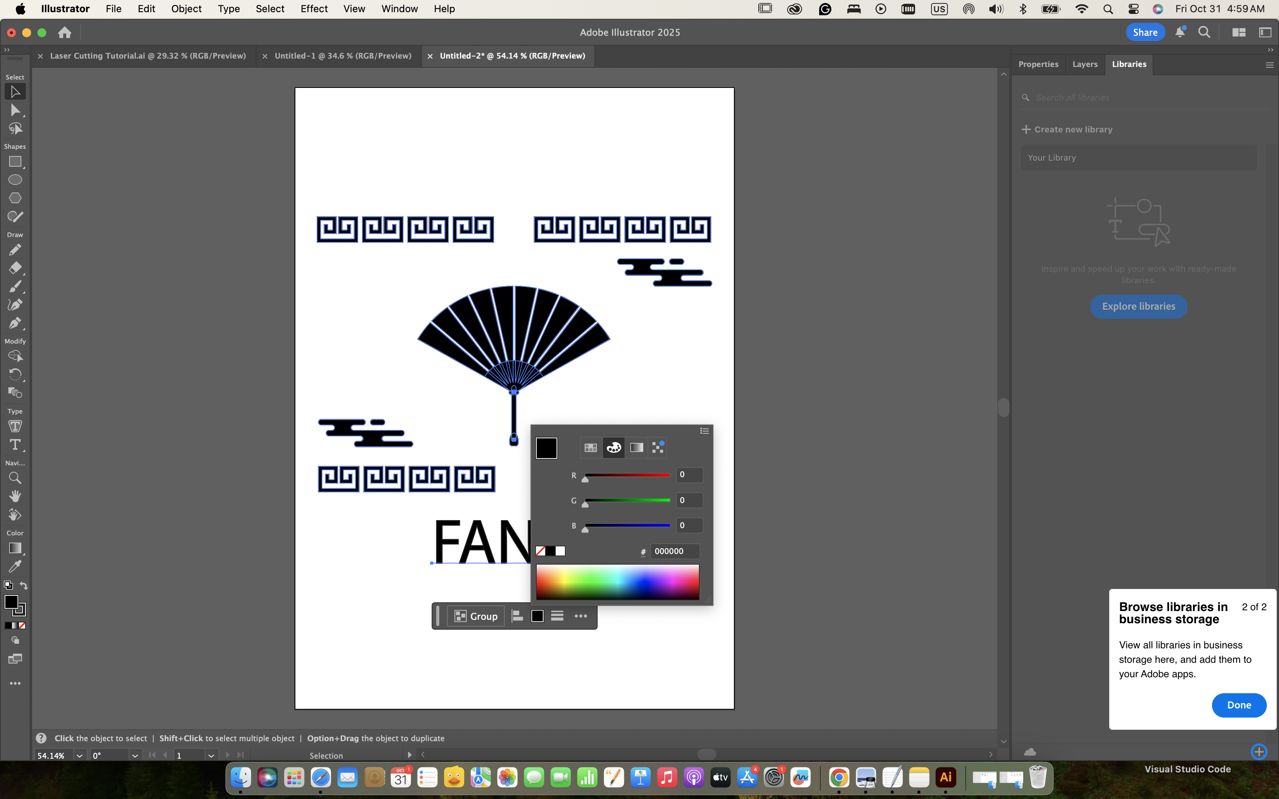Activate the Zoom tool

tap(15, 478)
